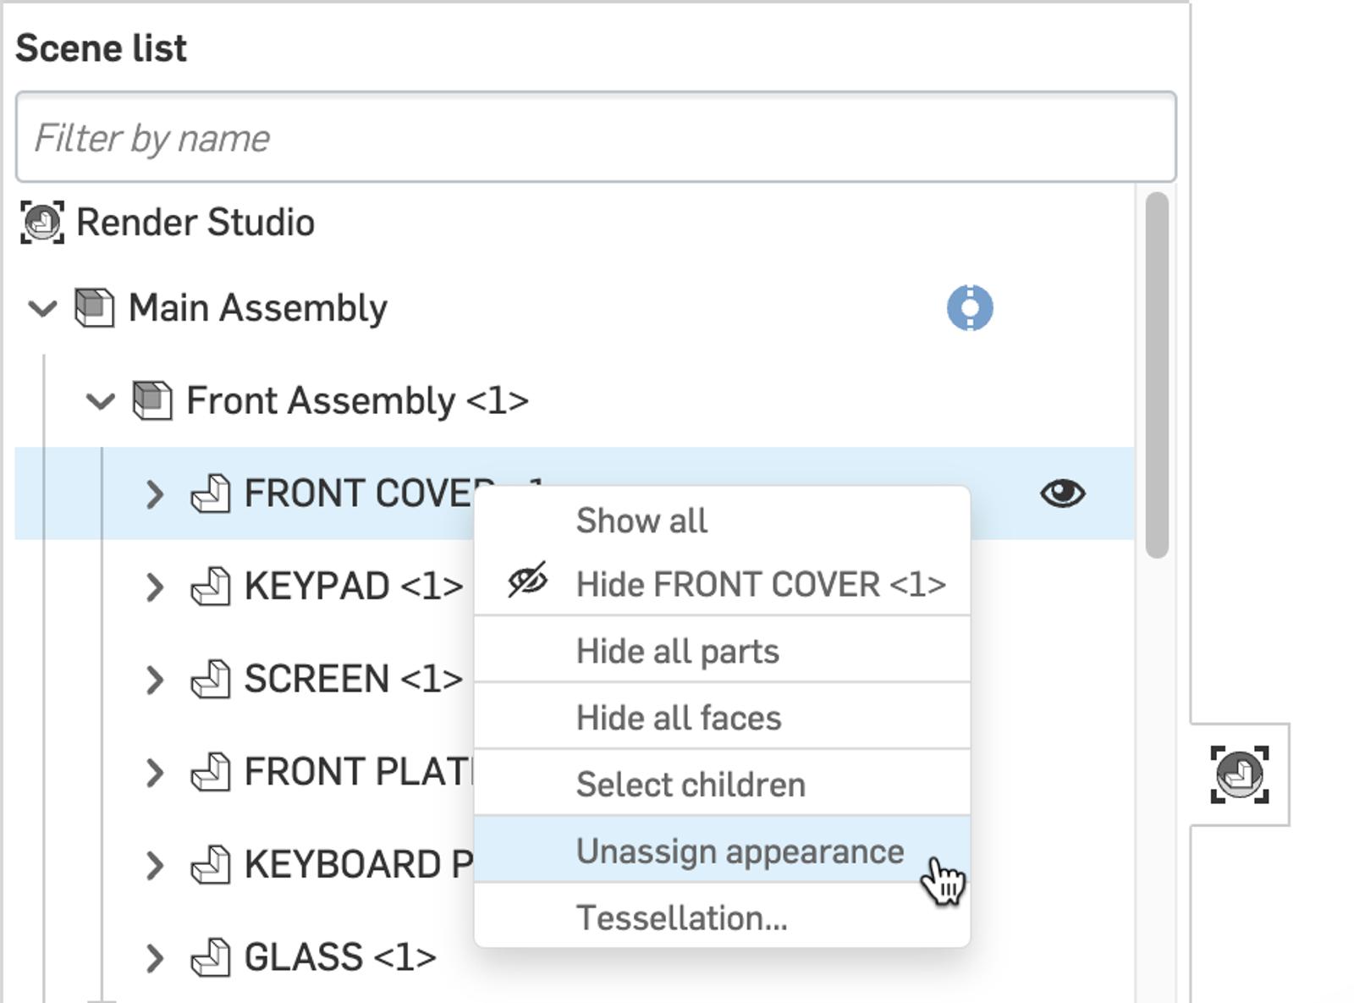The image size is (1354, 1003).
Task: Collapse the Front Assembly <1> node
Action: pos(101,401)
